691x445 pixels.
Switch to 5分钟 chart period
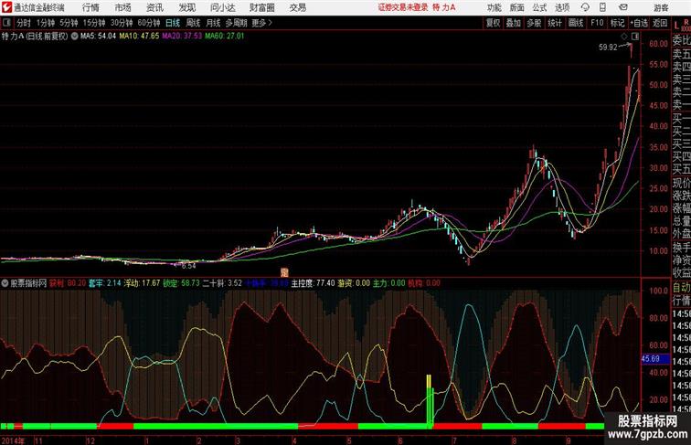point(69,23)
